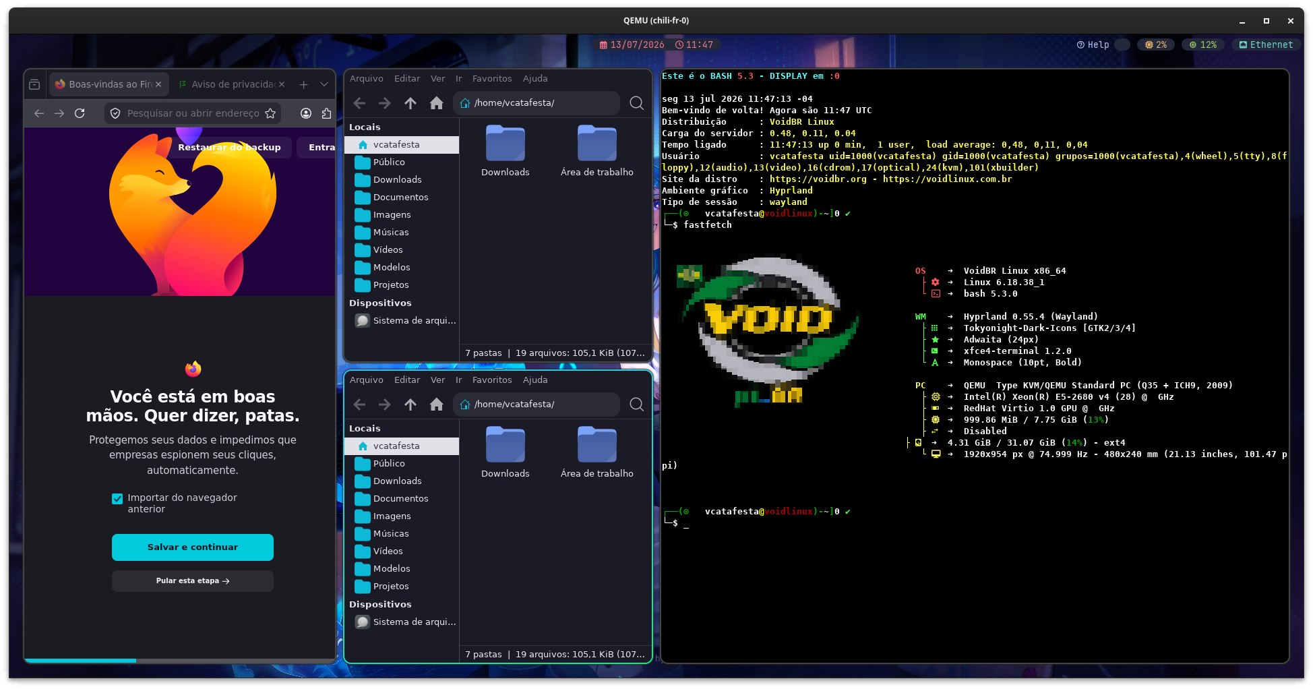Viewport: 1313px width, 689px height.
Task: Go up a folder in the lower file manager
Action: [x=410, y=405]
